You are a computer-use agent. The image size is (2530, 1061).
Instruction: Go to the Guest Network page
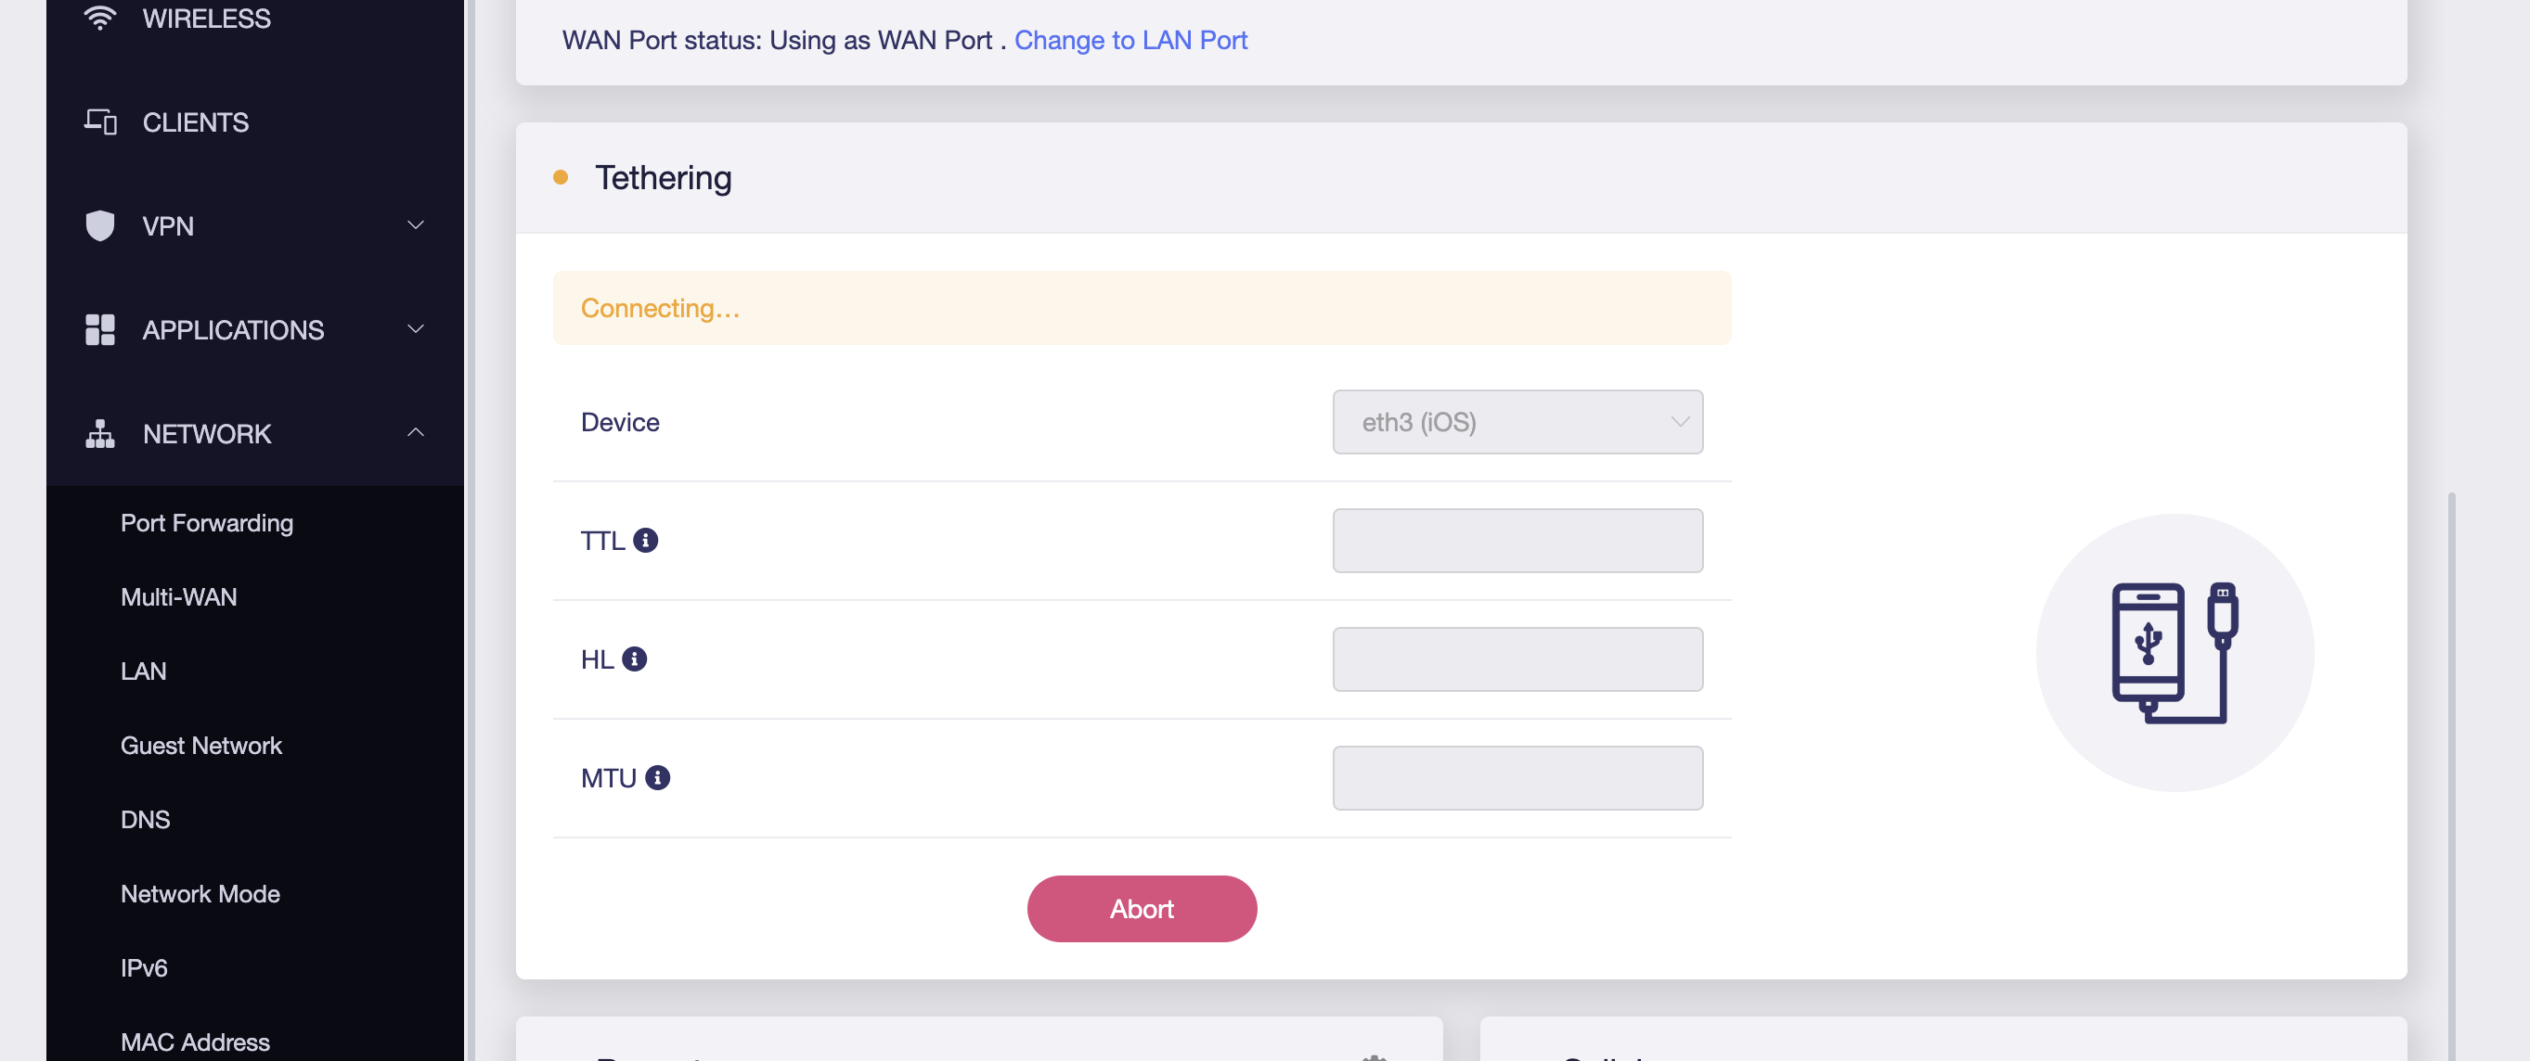[201, 745]
